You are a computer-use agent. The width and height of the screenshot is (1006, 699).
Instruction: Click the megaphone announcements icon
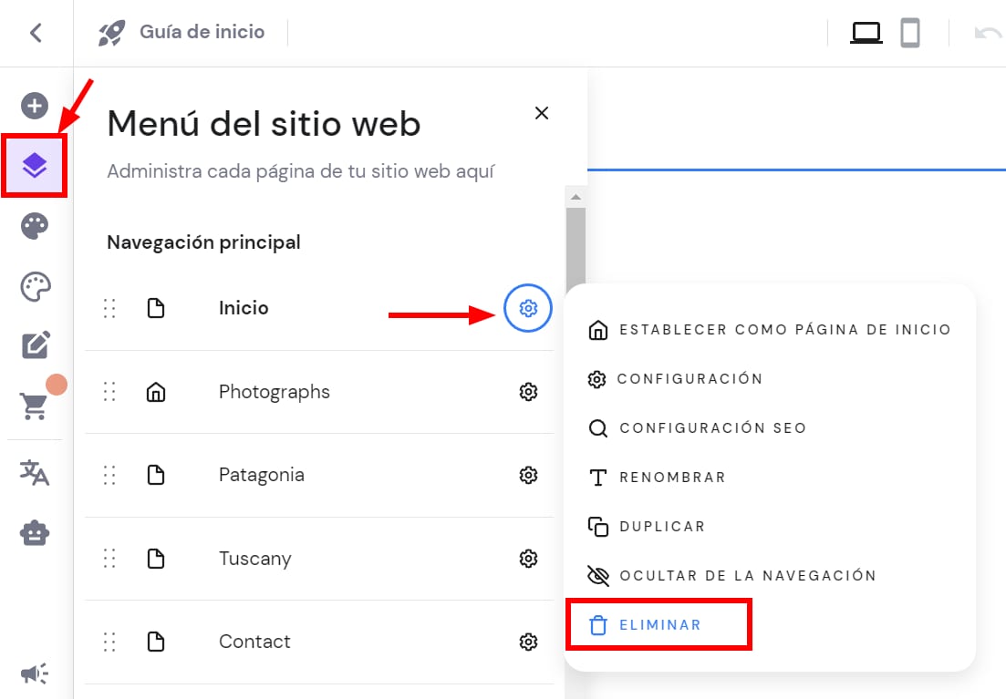35,673
